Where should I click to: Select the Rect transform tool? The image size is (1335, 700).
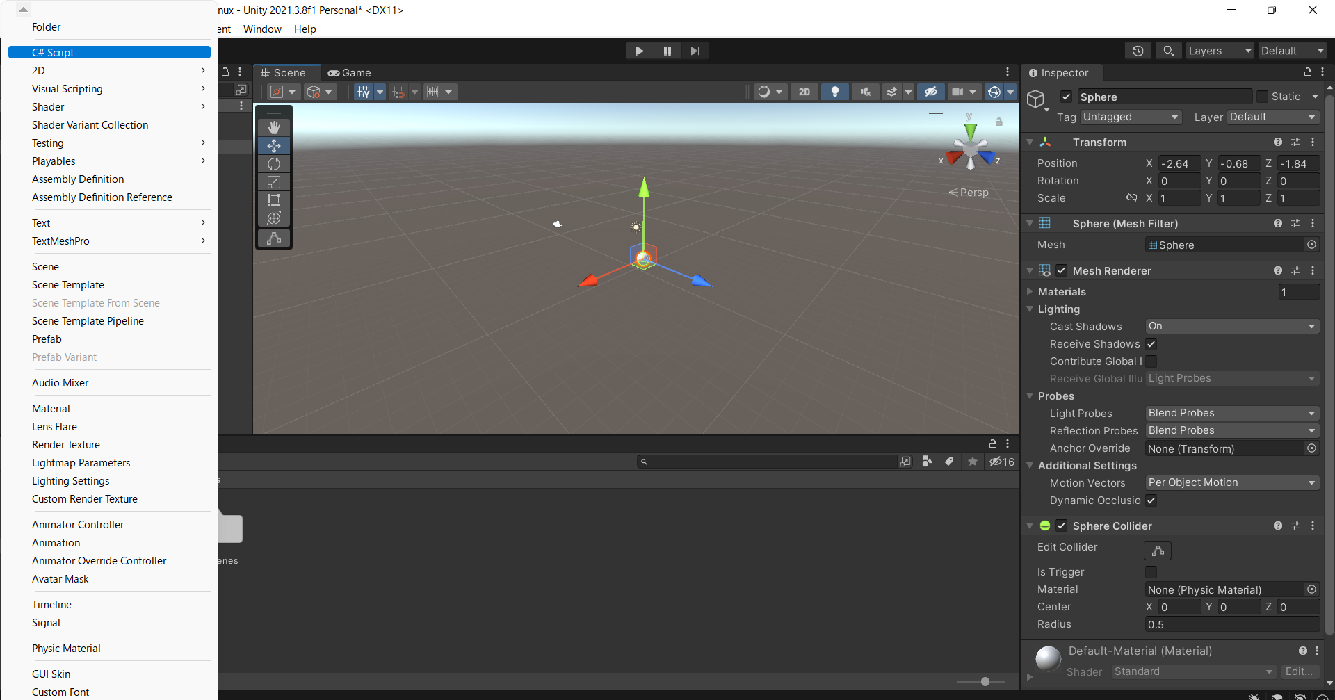click(274, 200)
